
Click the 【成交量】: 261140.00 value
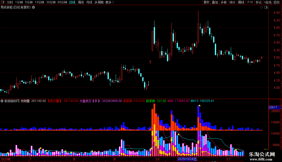point(63,101)
